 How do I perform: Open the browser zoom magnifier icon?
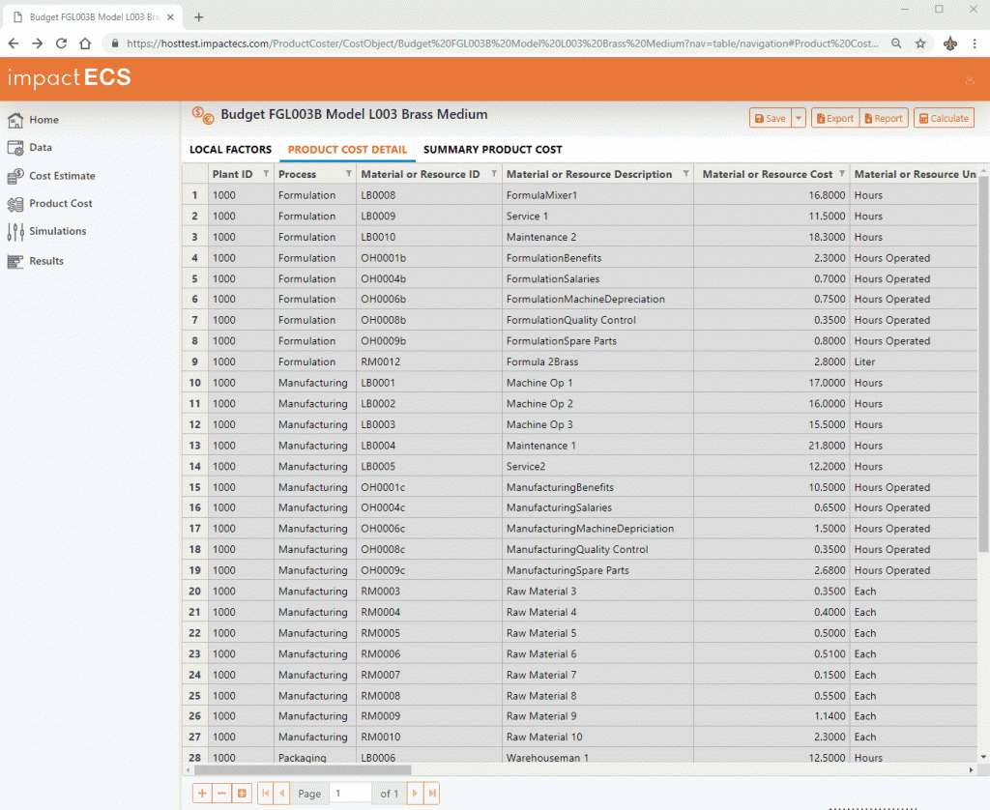tap(896, 43)
